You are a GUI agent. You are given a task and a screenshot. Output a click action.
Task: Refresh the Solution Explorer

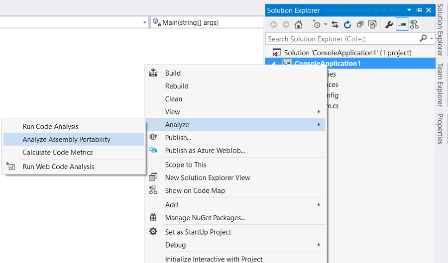pos(347,24)
